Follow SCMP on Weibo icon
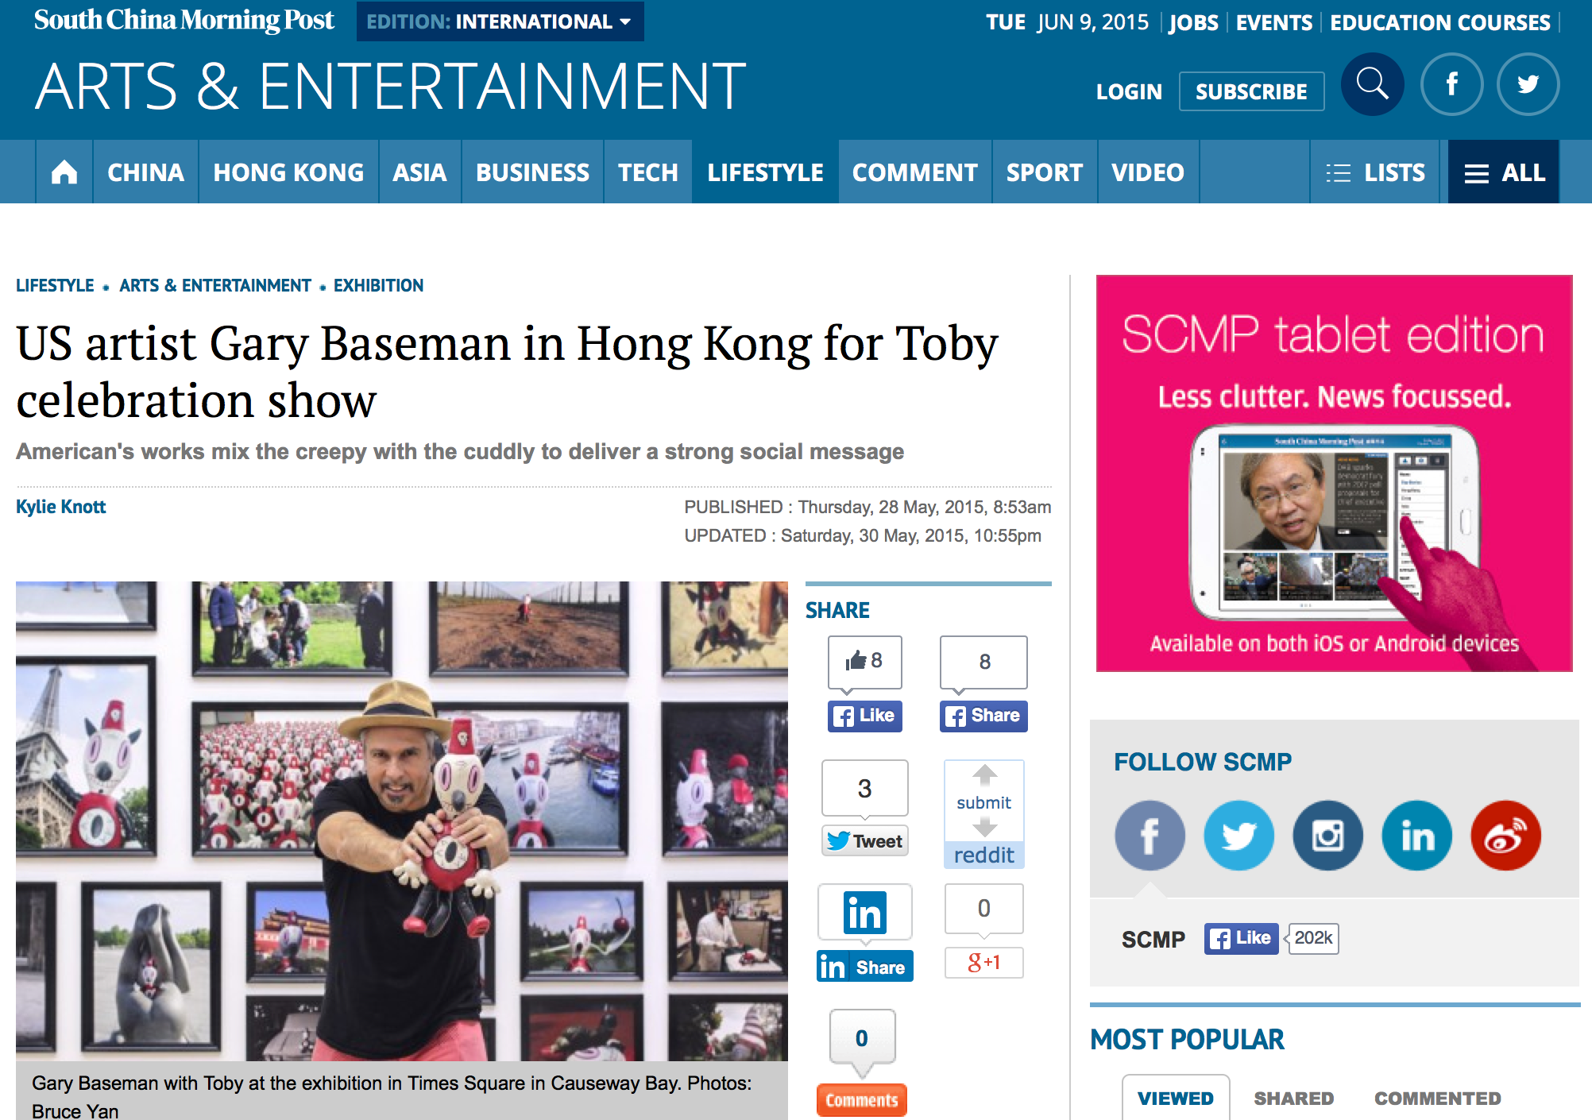The width and height of the screenshot is (1592, 1120). click(x=1505, y=835)
